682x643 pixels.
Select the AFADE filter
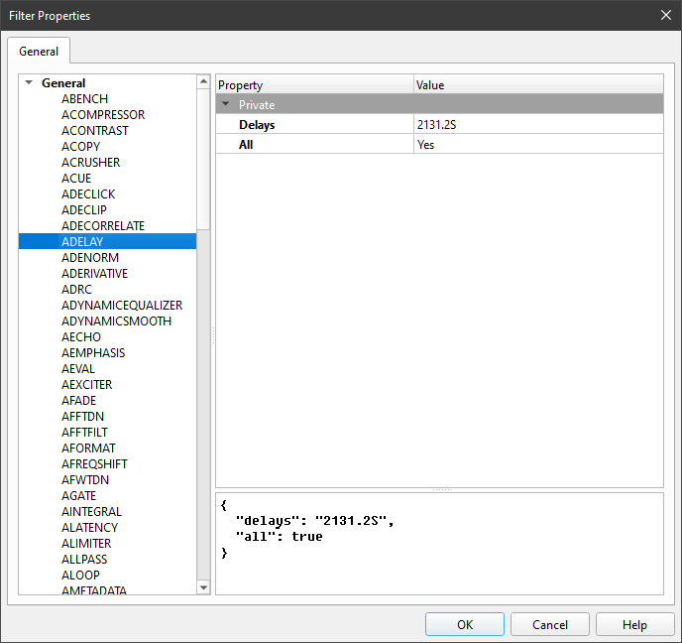[79, 401]
